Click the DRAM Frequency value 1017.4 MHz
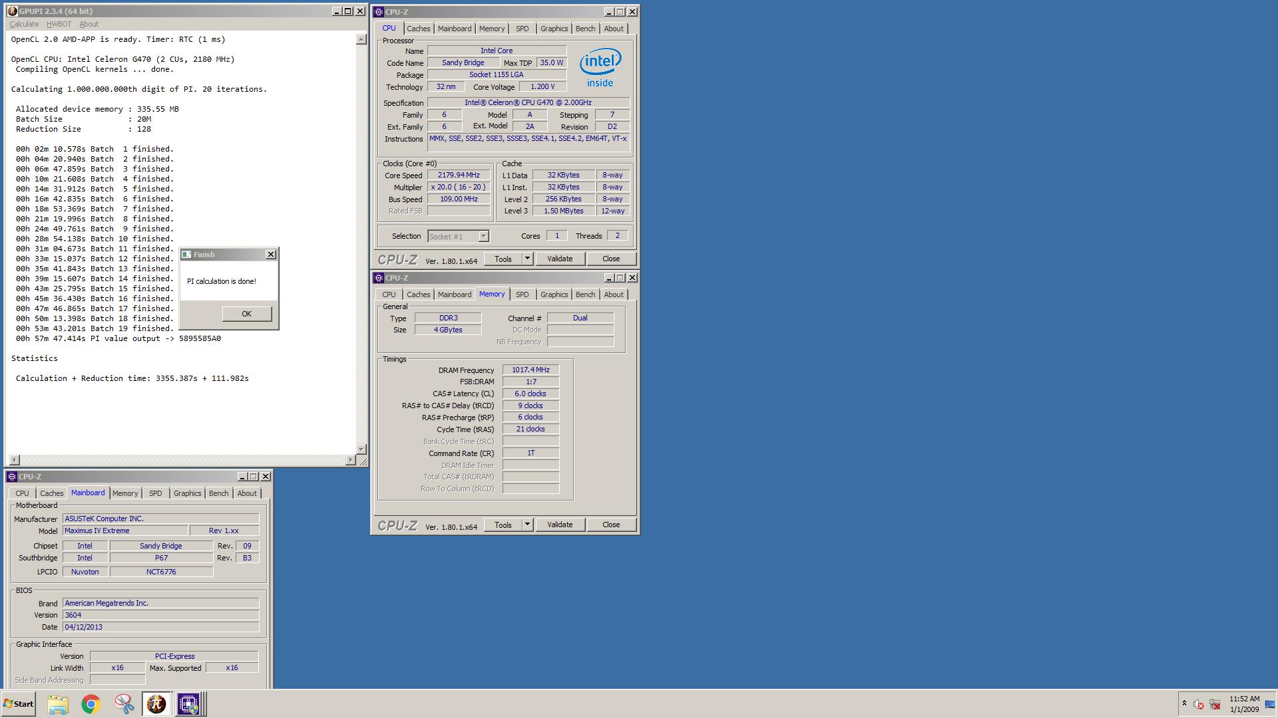Screen dimensions: 1278x718 [x=531, y=370]
